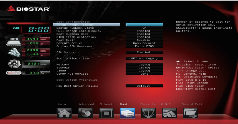Viewport: 238px width, 124px height.
Task: Switch to the Main tab label
Action: 62,104
